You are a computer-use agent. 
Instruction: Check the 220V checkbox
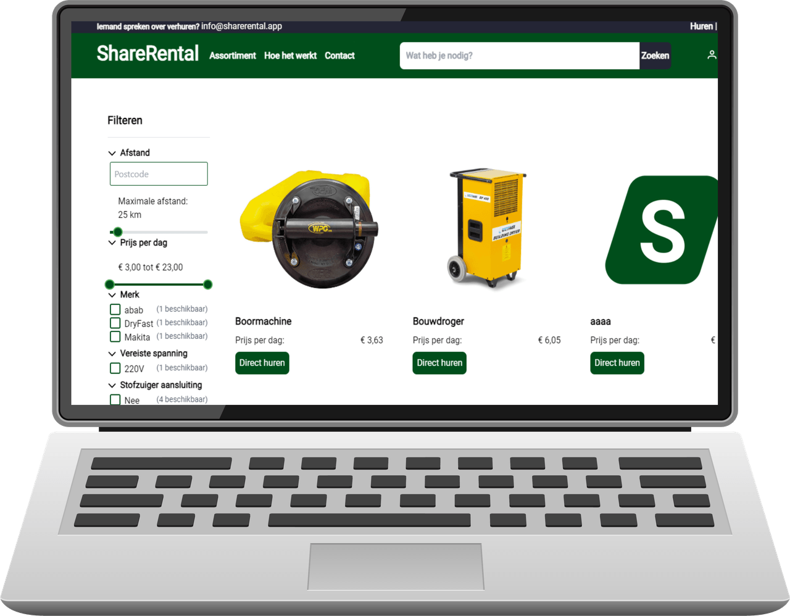(115, 368)
